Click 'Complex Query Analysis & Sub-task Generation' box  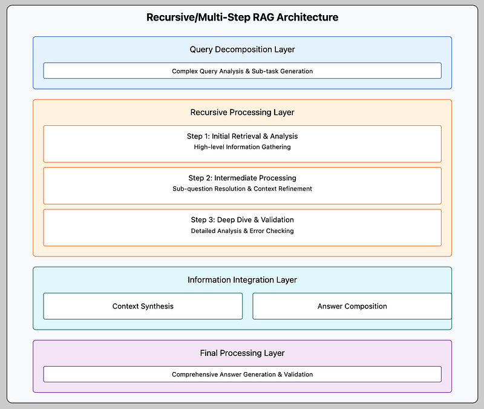tap(243, 71)
